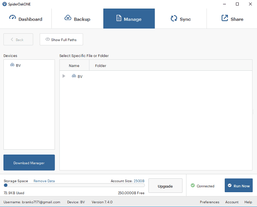The height and width of the screenshot is (207, 257).
Task: Click the Select Specific File or Folder label
Action: pyautogui.click(x=84, y=56)
